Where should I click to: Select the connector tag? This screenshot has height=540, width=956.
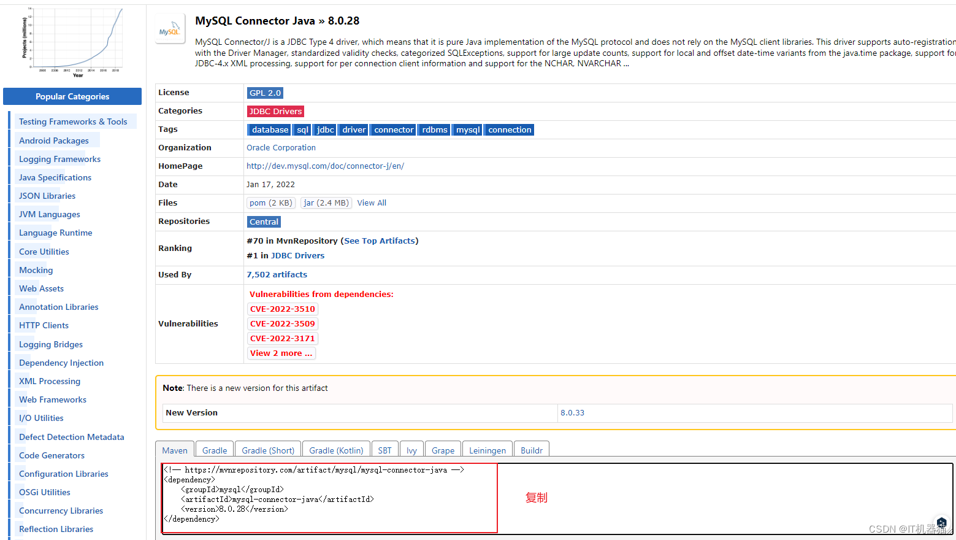[x=394, y=129]
